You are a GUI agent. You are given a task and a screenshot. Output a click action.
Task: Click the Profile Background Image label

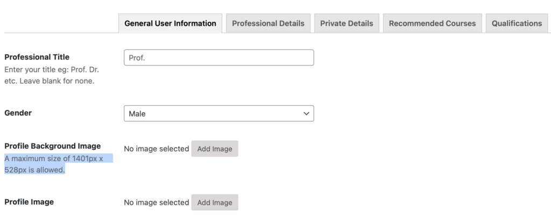click(x=52, y=146)
